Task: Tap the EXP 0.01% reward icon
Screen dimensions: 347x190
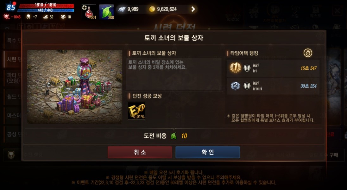Action: pos(136,111)
